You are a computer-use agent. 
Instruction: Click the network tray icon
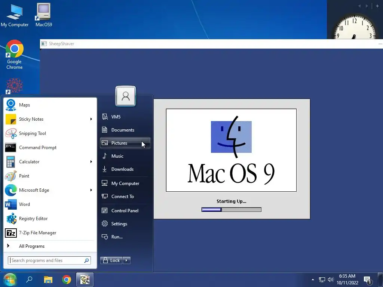[x=322, y=280]
